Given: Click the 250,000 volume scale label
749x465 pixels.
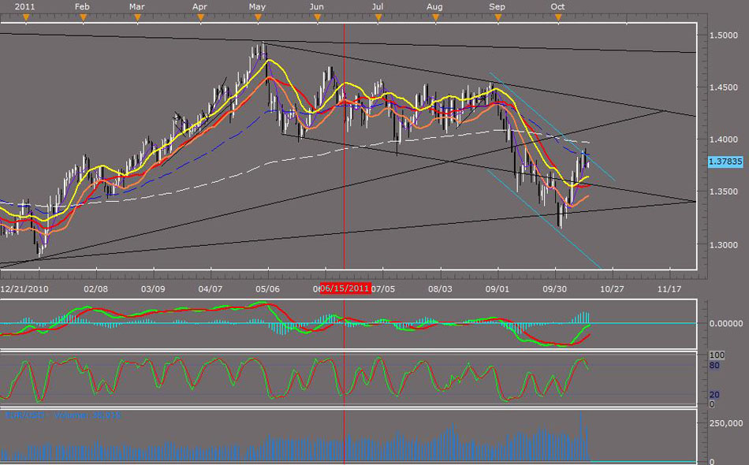Looking at the screenshot, I should click(x=723, y=423).
